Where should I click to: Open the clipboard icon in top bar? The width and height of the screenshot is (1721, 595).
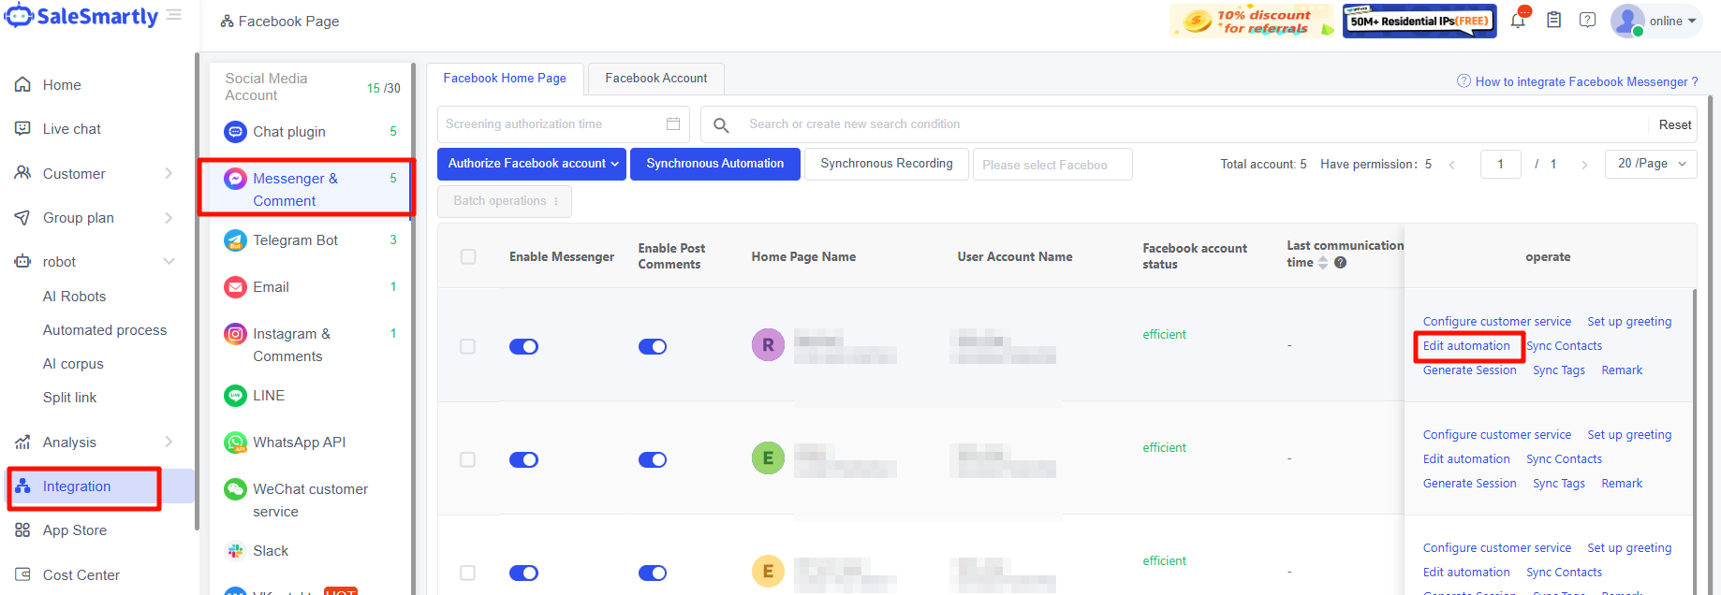pyautogui.click(x=1553, y=20)
